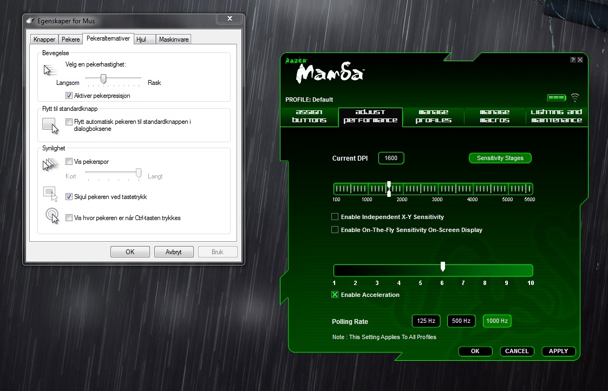Image resolution: width=608 pixels, height=391 pixels.
Task: Uncheck Skjul pekeren ved tastetrykk
Action: 69,196
